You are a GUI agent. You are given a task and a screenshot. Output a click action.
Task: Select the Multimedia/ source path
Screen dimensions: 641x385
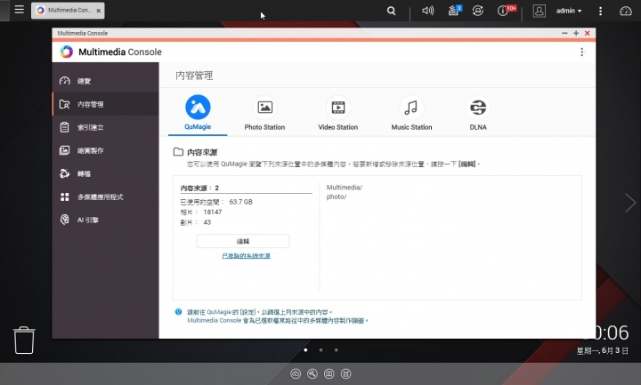tap(345, 188)
